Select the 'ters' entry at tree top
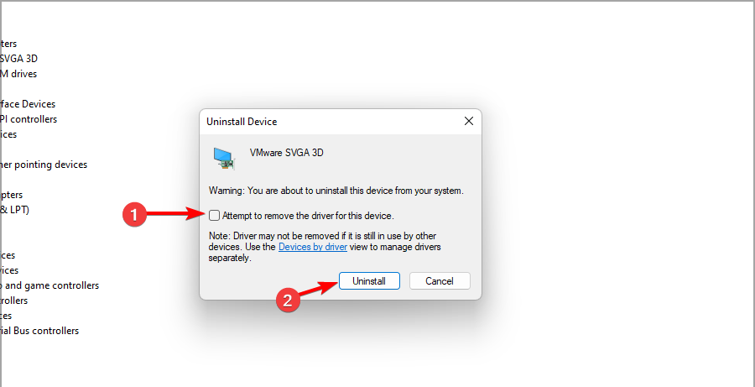The width and height of the screenshot is (755, 387). (x=8, y=44)
